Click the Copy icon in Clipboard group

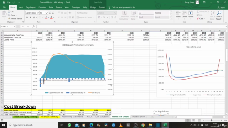click(9, 15)
